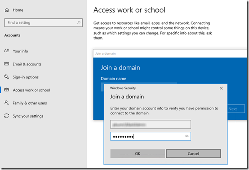Click the Home icon in the sidebar
Viewport: 249px width, 170px height.
[7, 10]
